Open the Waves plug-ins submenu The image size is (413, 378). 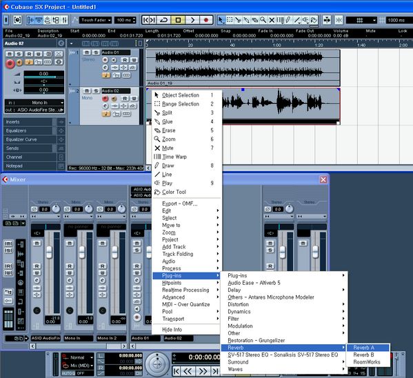tap(284, 369)
